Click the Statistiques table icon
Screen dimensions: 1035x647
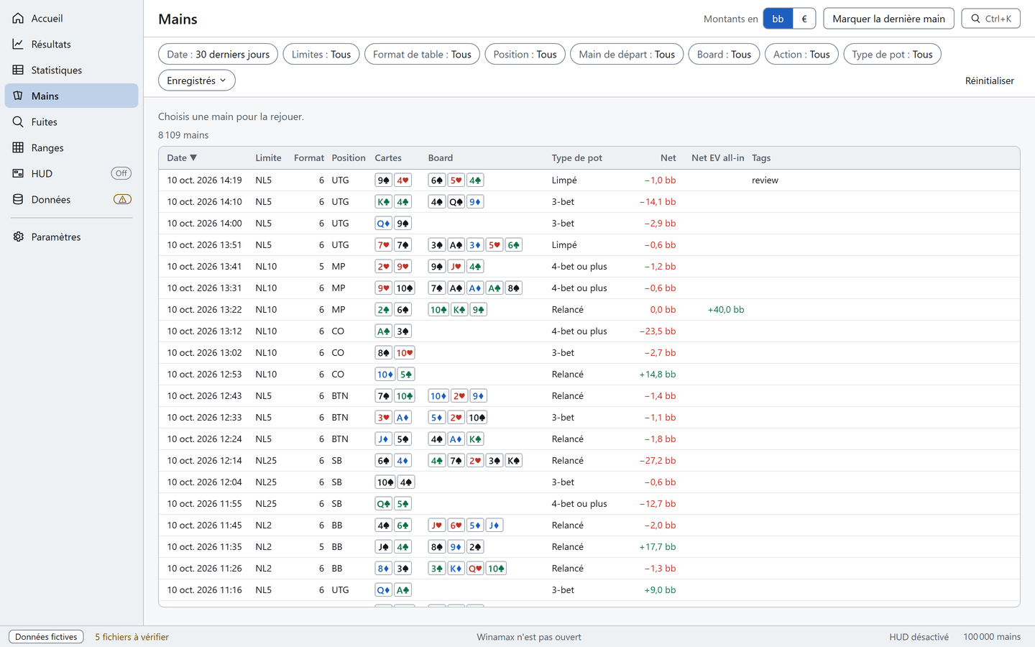pyautogui.click(x=18, y=70)
